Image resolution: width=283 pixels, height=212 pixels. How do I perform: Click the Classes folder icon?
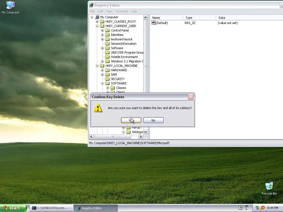(113, 88)
